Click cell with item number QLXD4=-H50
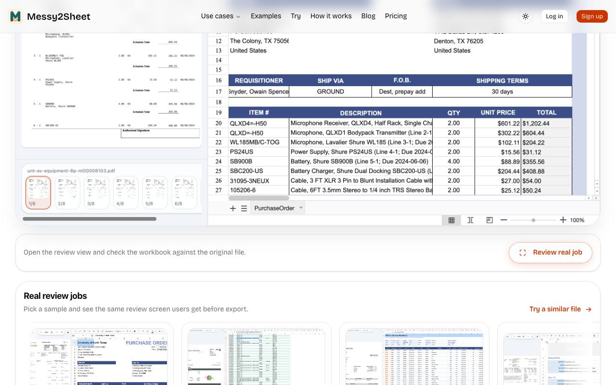 pyautogui.click(x=259, y=123)
